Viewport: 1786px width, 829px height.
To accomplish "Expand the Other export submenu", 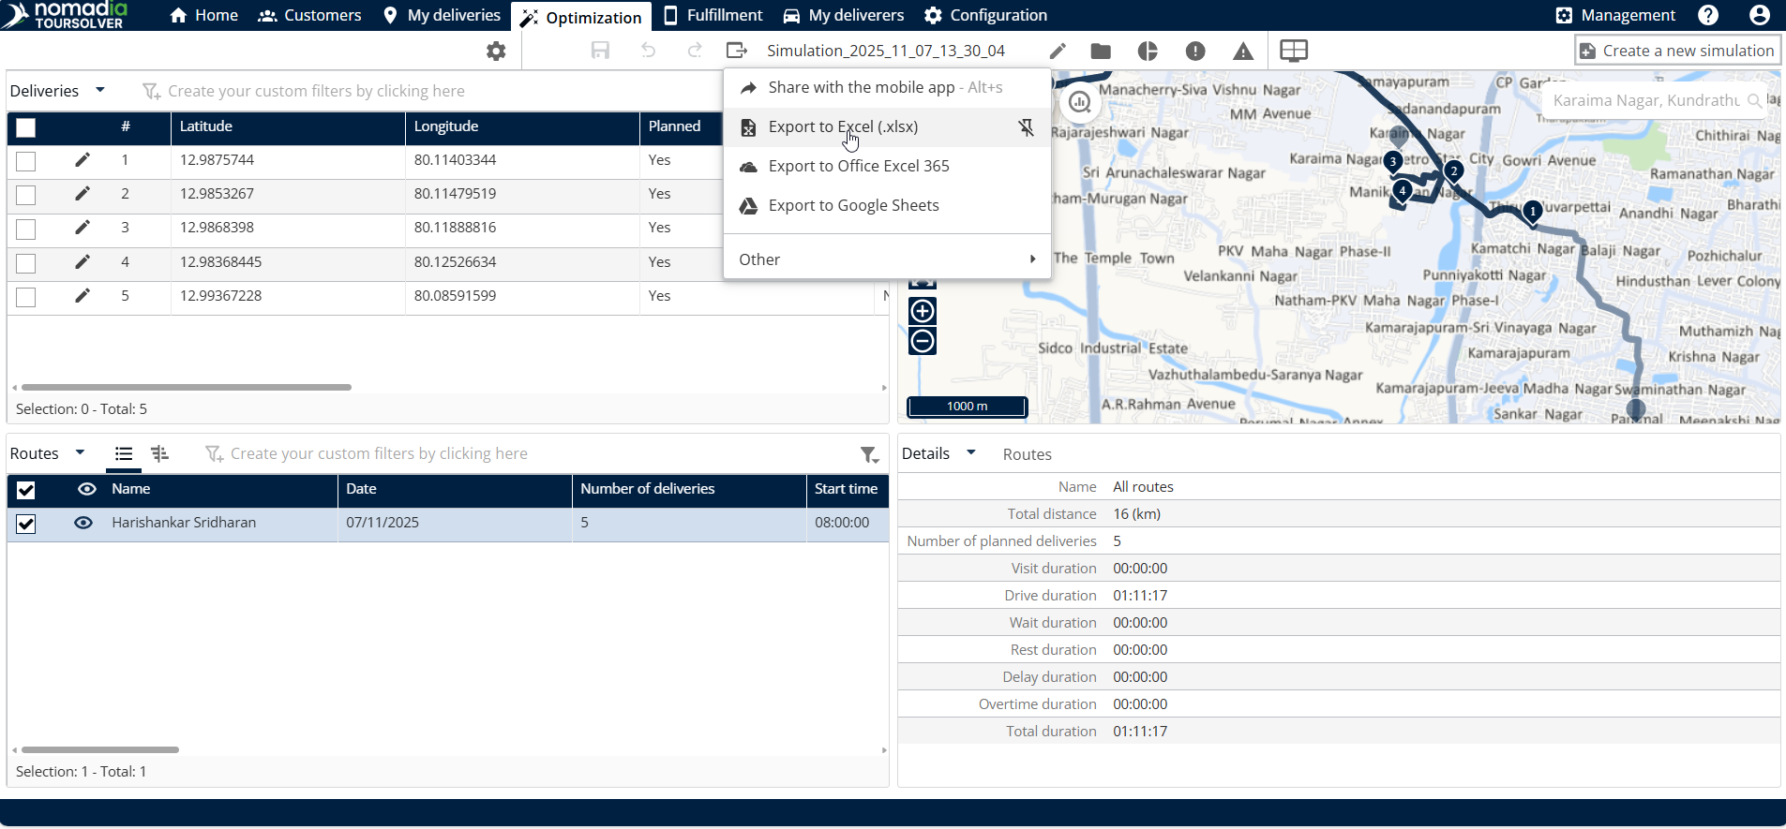I will [x=886, y=259].
